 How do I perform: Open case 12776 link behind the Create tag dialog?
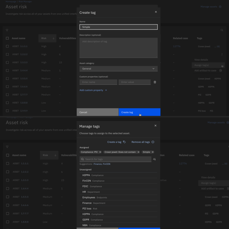point(177,46)
